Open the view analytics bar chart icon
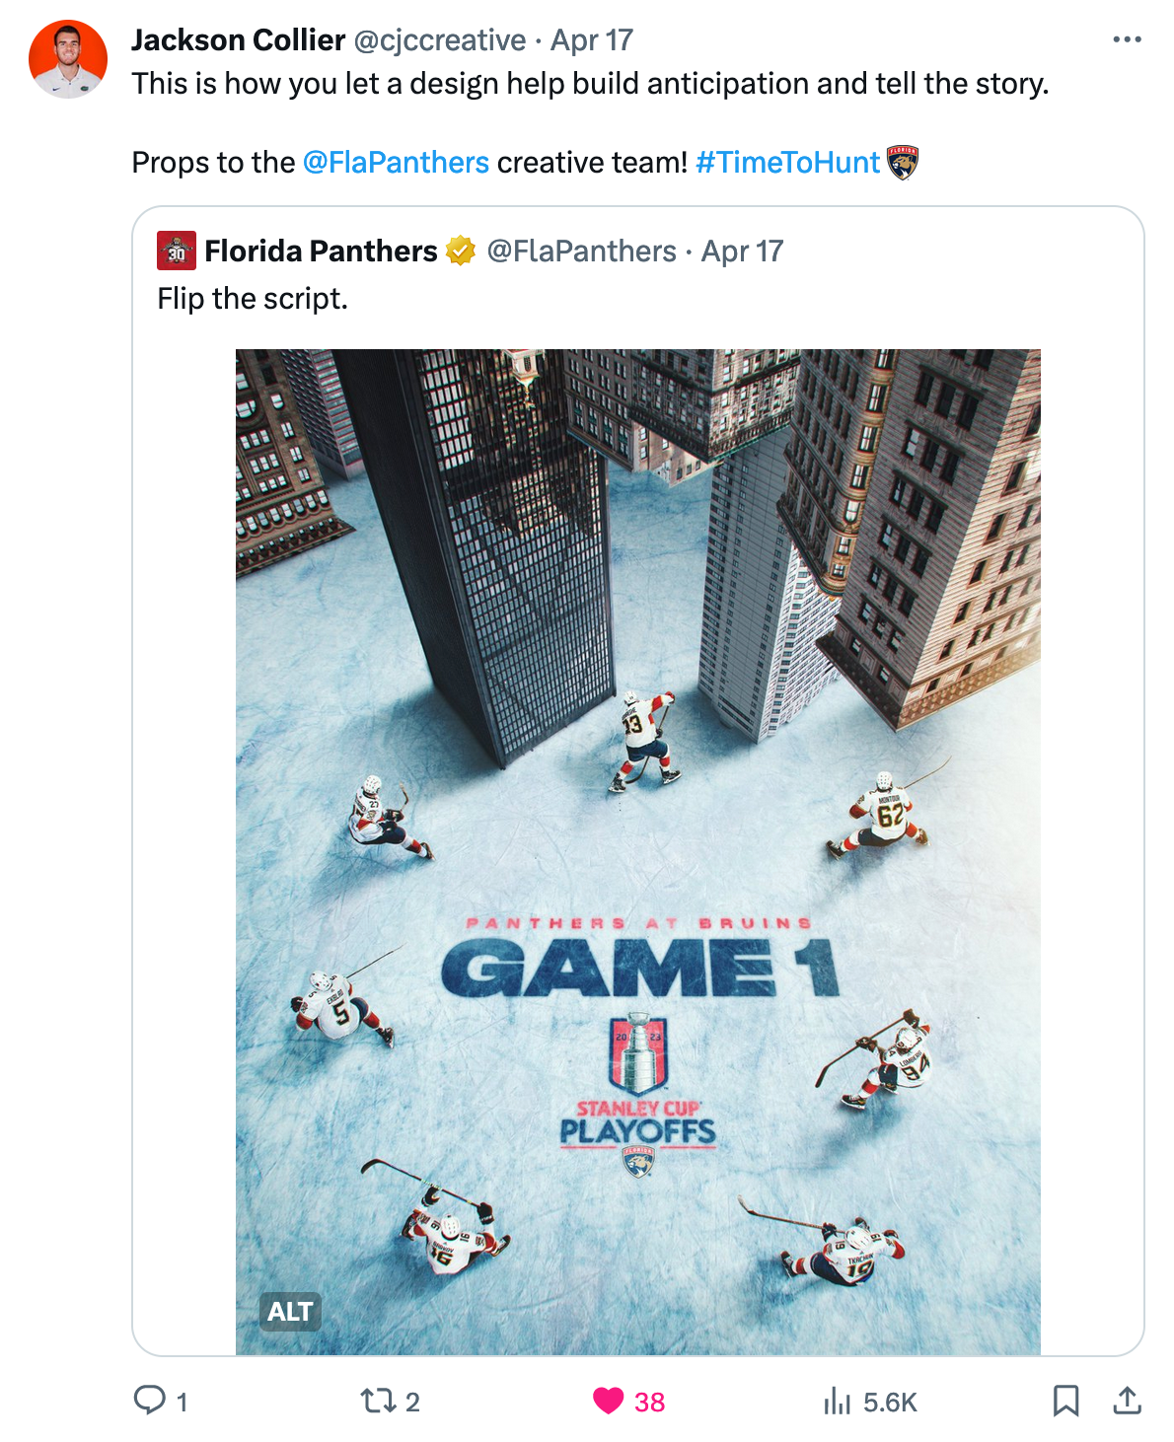The width and height of the screenshot is (1174, 1442). point(838,1401)
